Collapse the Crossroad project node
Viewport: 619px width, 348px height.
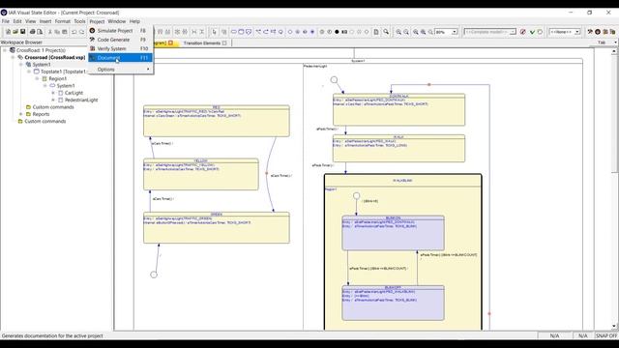click(x=13, y=57)
